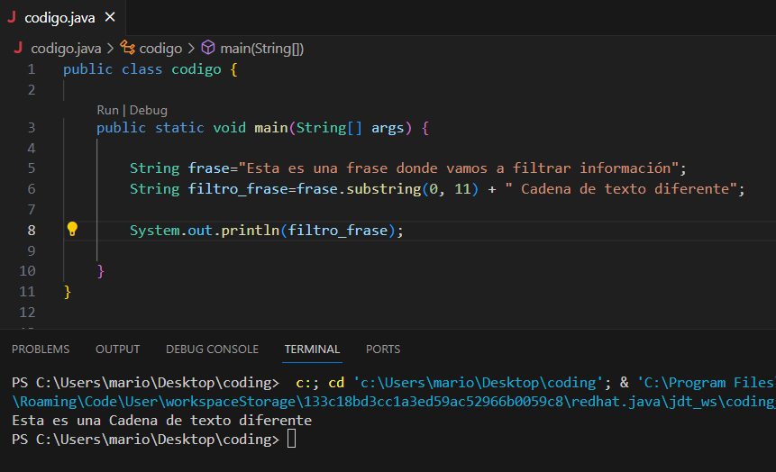Click the codigo.java breadcrumb segment

(x=66, y=49)
